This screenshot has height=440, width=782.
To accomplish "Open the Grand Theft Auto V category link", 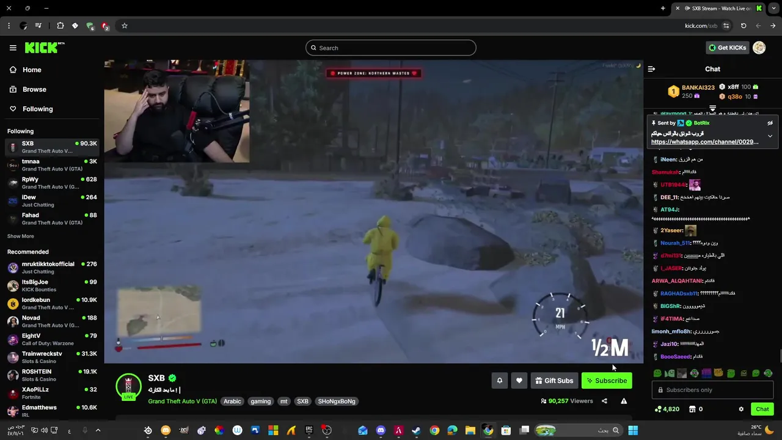I will click(x=182, y=402).
